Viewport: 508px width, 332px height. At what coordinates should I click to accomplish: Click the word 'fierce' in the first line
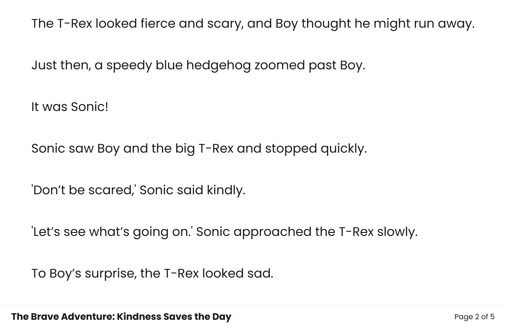point(158,24)
